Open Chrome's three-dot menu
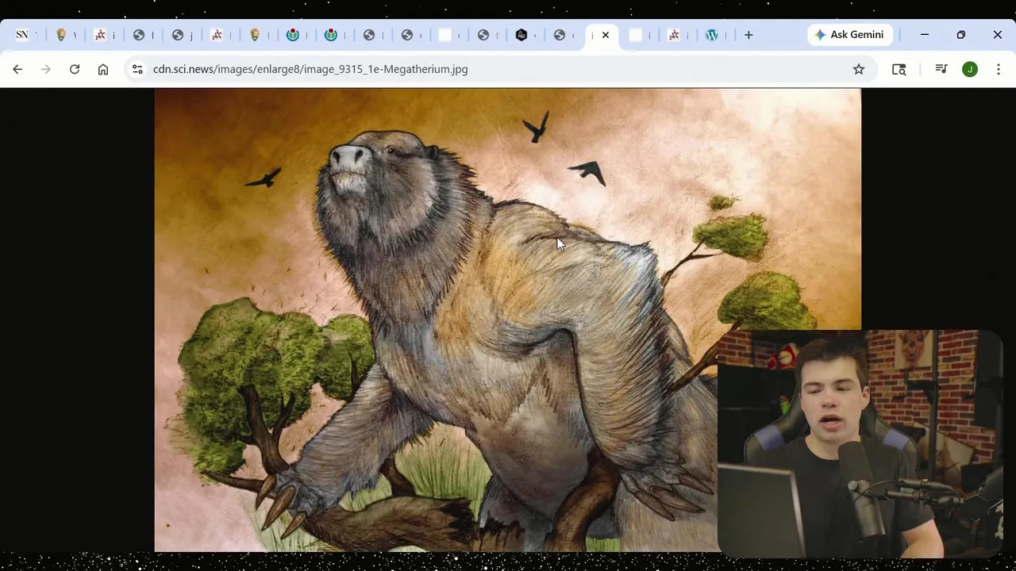The height and width of the screenshot is (571, 1016). (999, 69)
